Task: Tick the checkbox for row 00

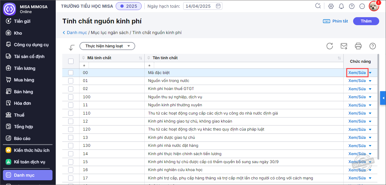Action: click(x=71, y=73)
